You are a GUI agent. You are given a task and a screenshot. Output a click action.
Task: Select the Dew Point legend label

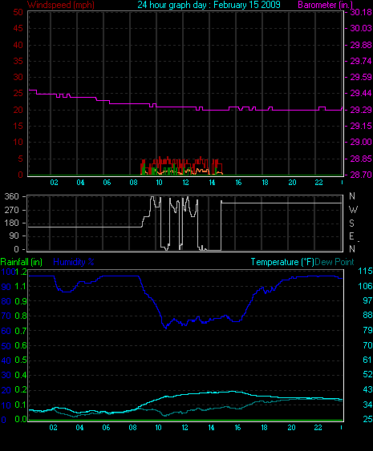tap(334, 262)
